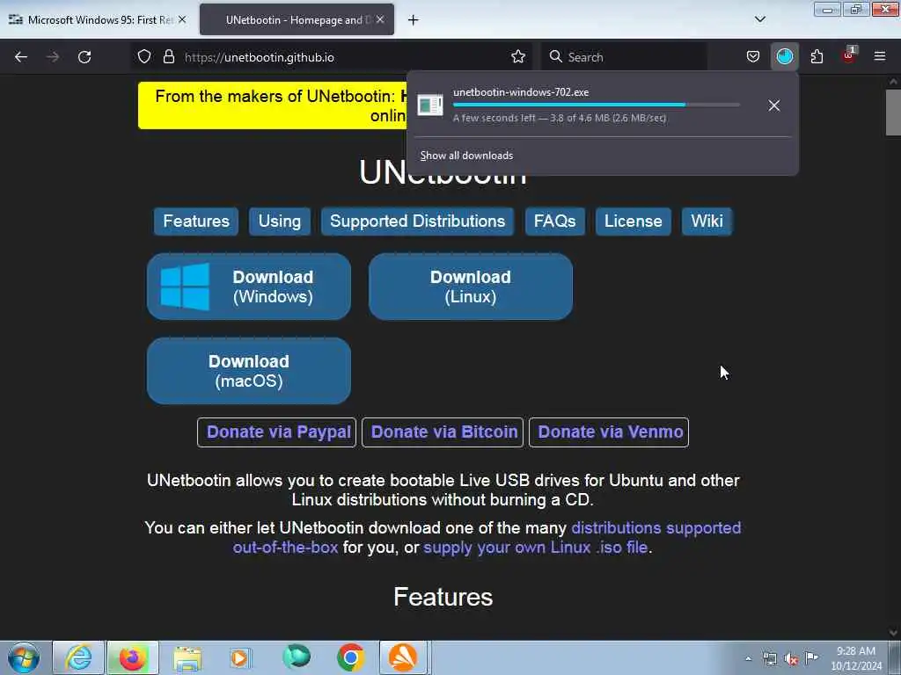Click the Features heading text
Screen dimensions: 901x675
click(443, 598)
